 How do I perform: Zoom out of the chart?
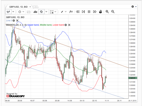pyautogui.click(x=113, y=12)
